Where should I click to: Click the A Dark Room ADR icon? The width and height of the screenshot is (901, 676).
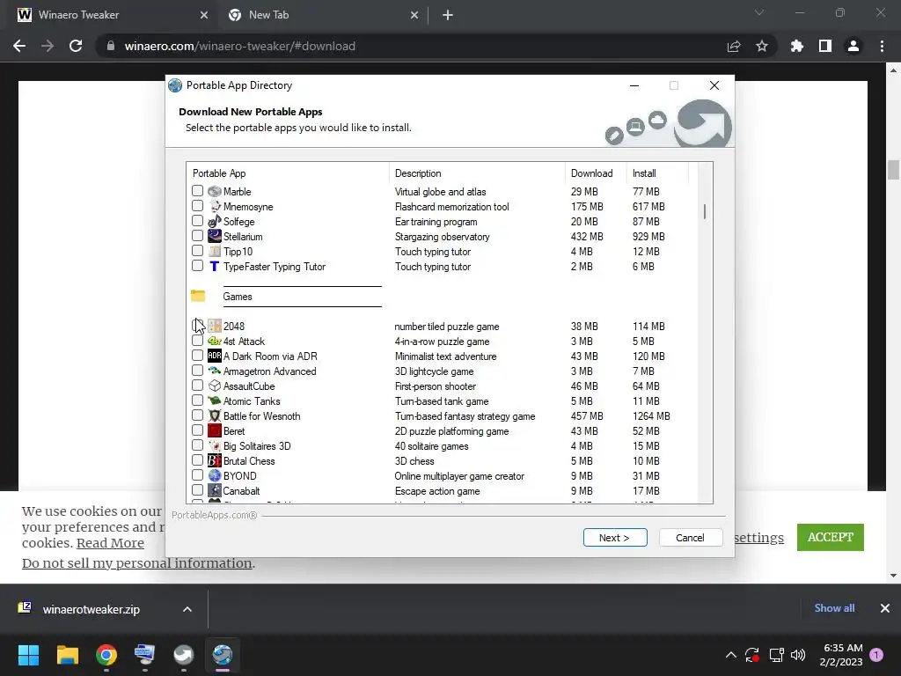click(215, 356)
